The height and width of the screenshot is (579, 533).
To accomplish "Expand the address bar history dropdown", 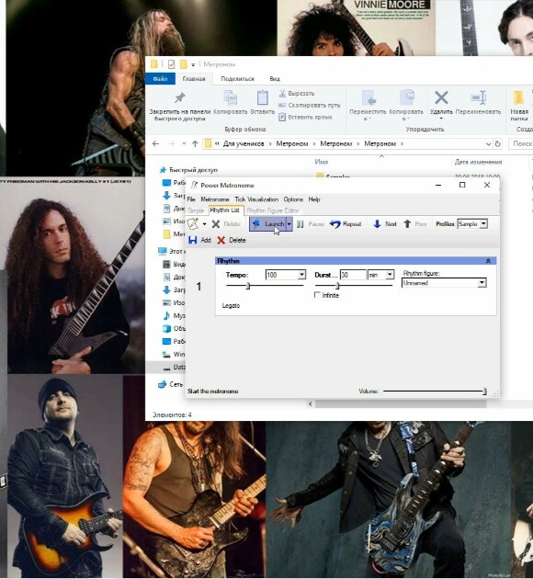I will pyautogui.click(x=488, y=144).
